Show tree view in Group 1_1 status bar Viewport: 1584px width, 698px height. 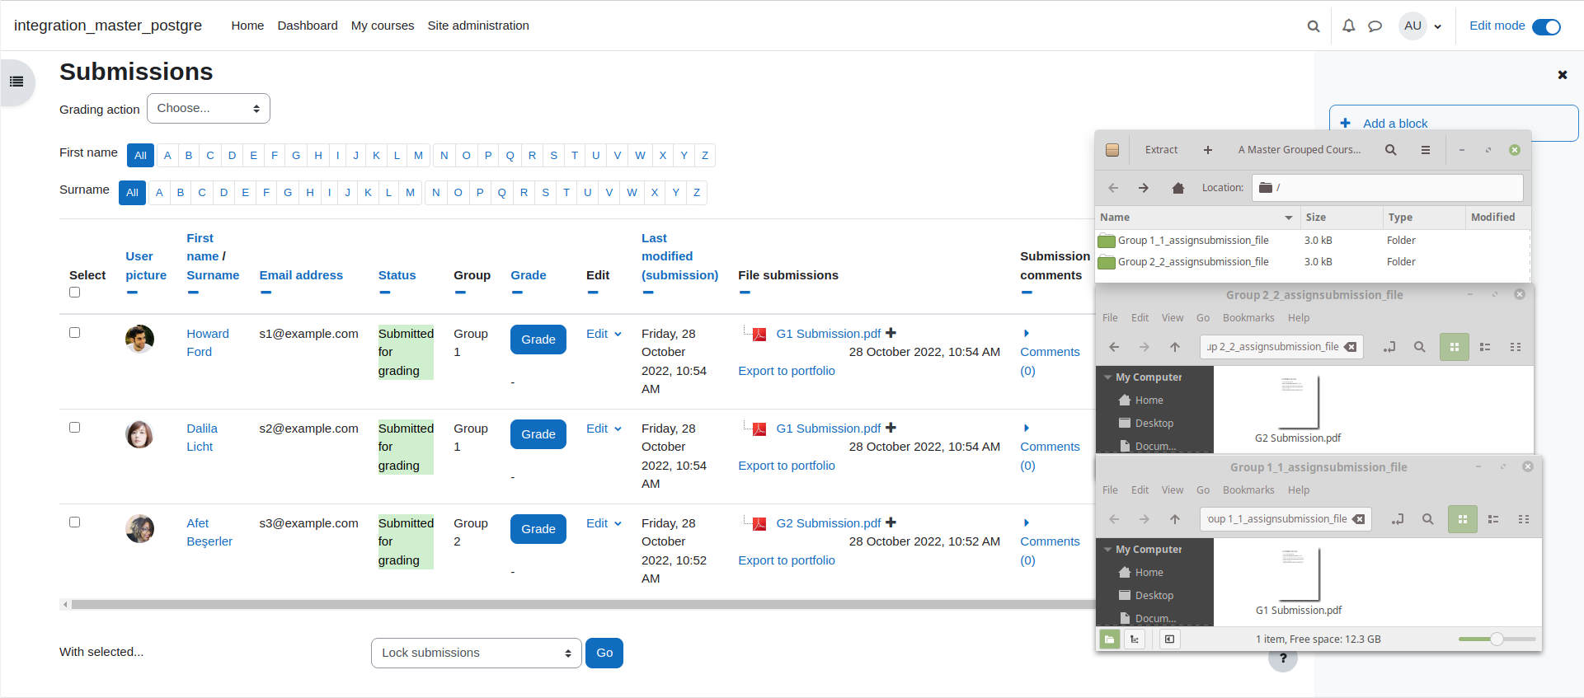click(x=1135, y=639)
